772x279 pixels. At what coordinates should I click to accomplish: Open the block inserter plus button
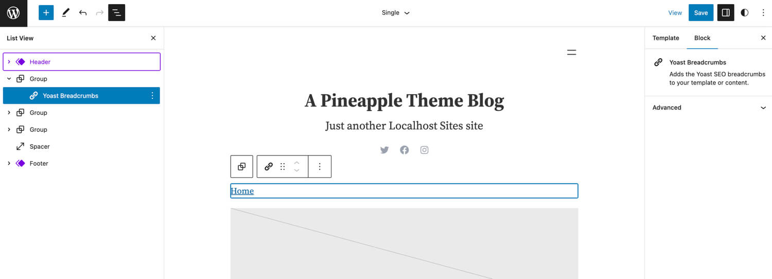coord(46,13)
